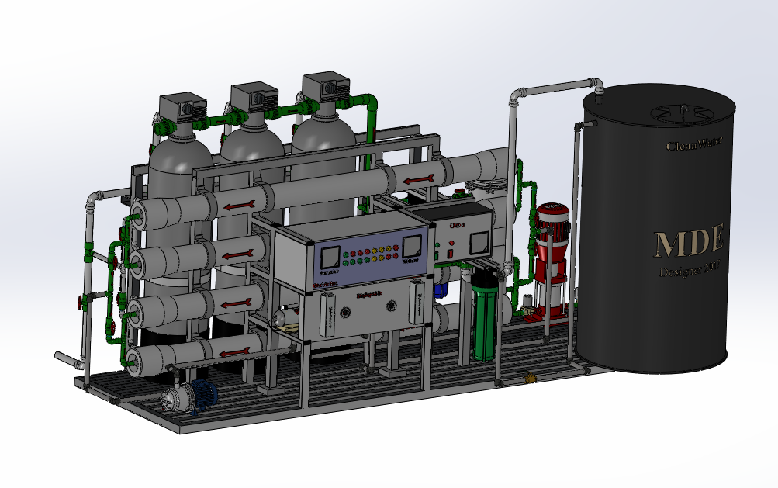Click the lid hatch on top of the black tank
The height and width of the screenshot is (488, 778).
[683, 114]
